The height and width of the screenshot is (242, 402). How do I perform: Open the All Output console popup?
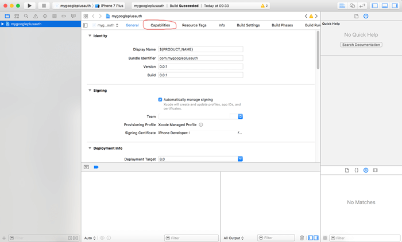234,238
